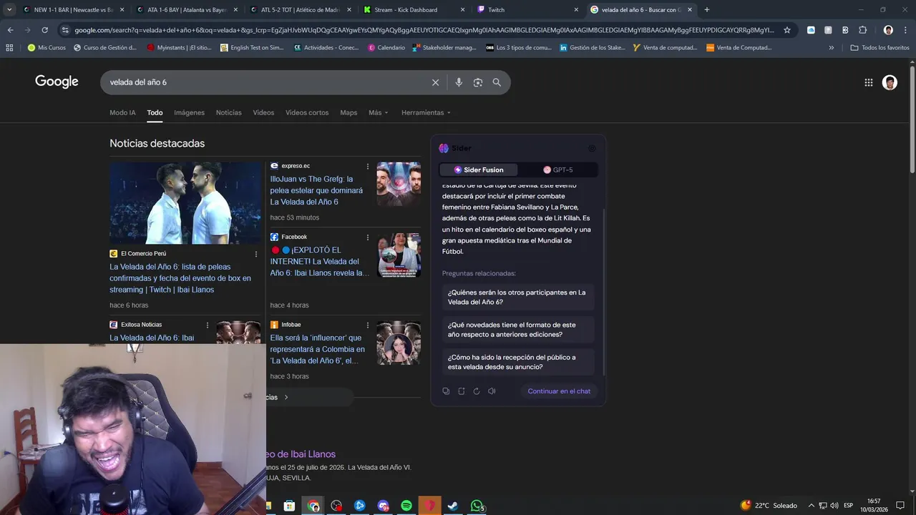This screenshot has width=916, height=515.
Task: Open Steam from the taskbar
Action: click(453, 506)
